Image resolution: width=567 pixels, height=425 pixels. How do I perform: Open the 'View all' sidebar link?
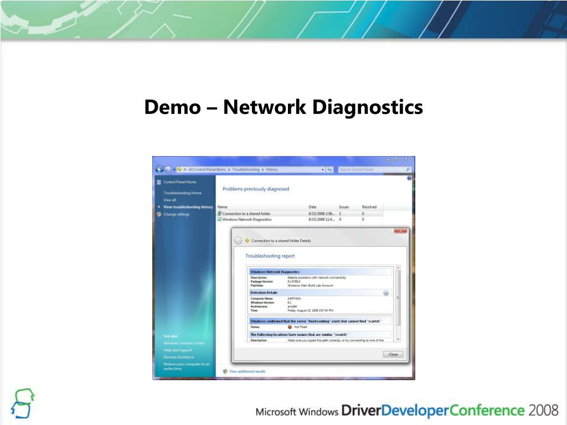click(x=169, y=200)
